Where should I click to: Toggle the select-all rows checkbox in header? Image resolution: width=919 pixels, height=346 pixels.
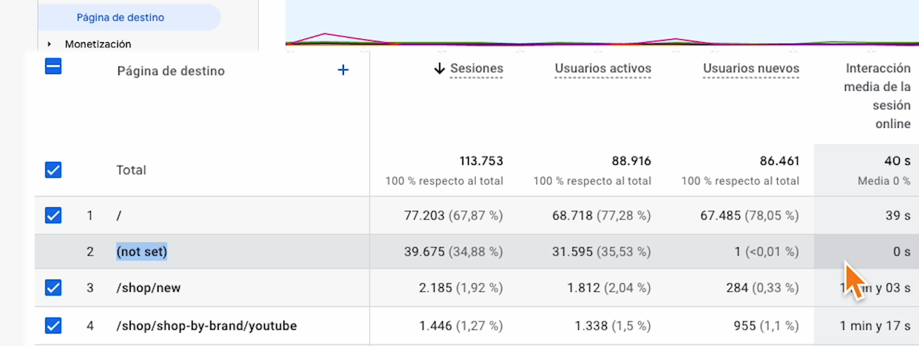pyautogui.click(x=53, y=67)
